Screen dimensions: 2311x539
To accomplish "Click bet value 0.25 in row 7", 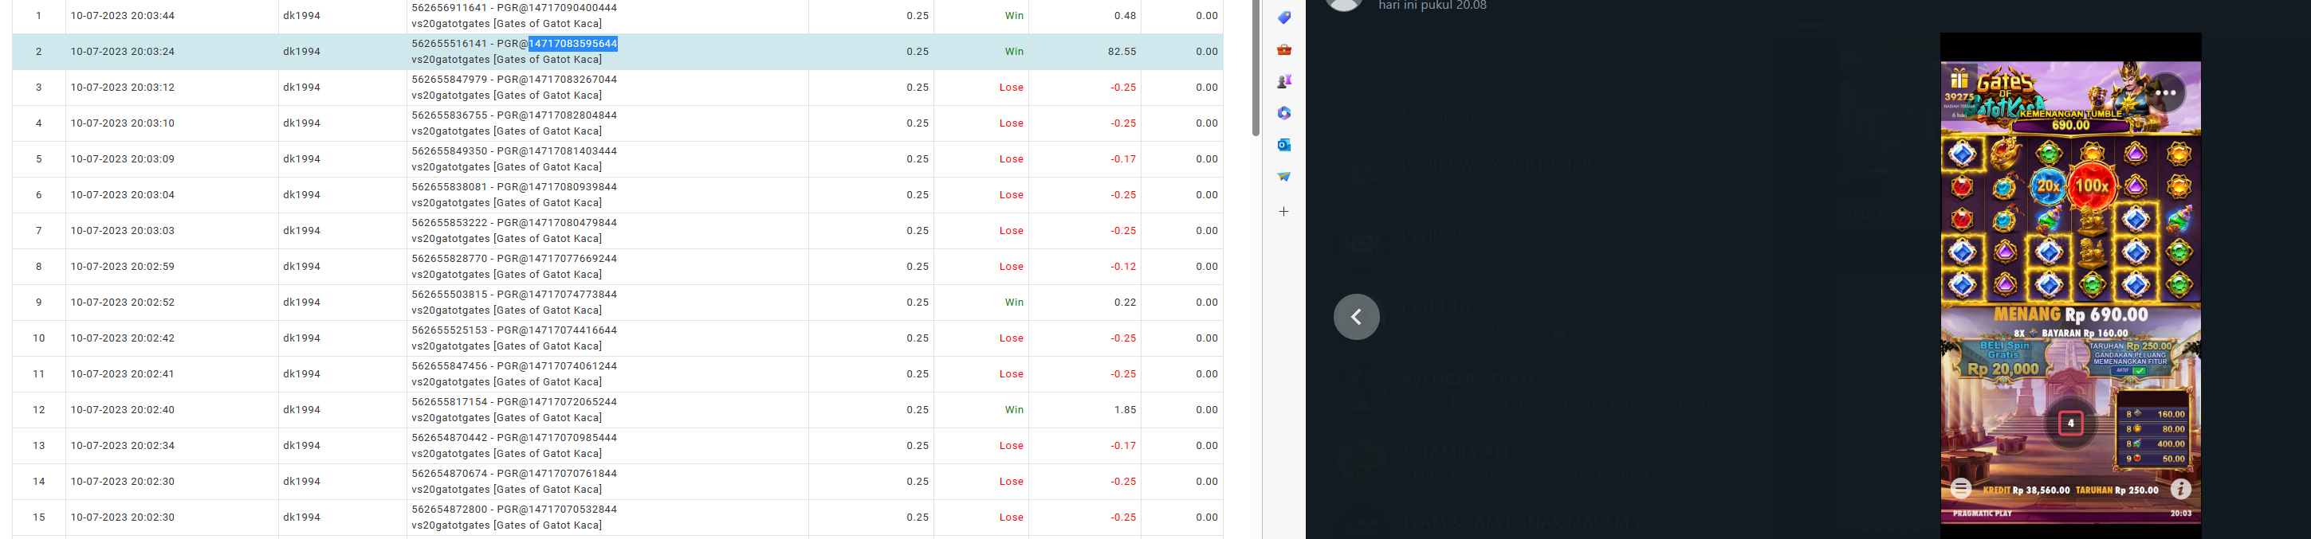I will pyautogui.click(x=917, y=231).
